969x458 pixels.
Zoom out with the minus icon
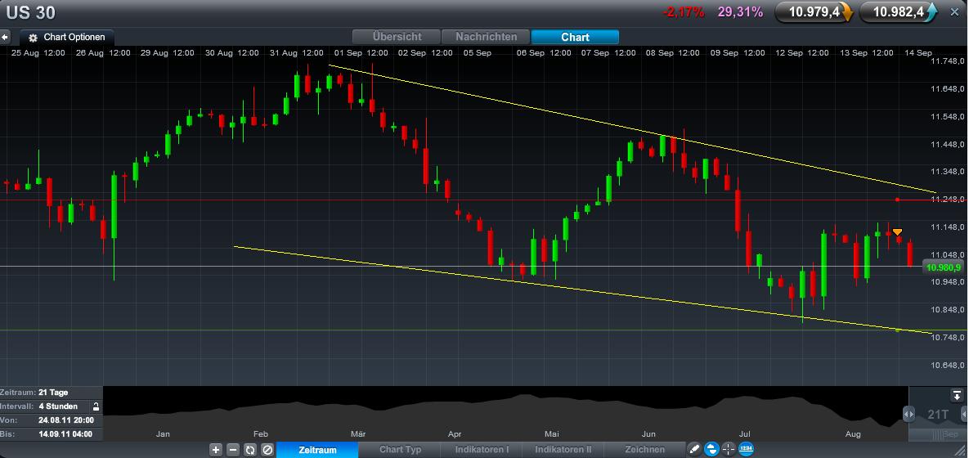233,450
